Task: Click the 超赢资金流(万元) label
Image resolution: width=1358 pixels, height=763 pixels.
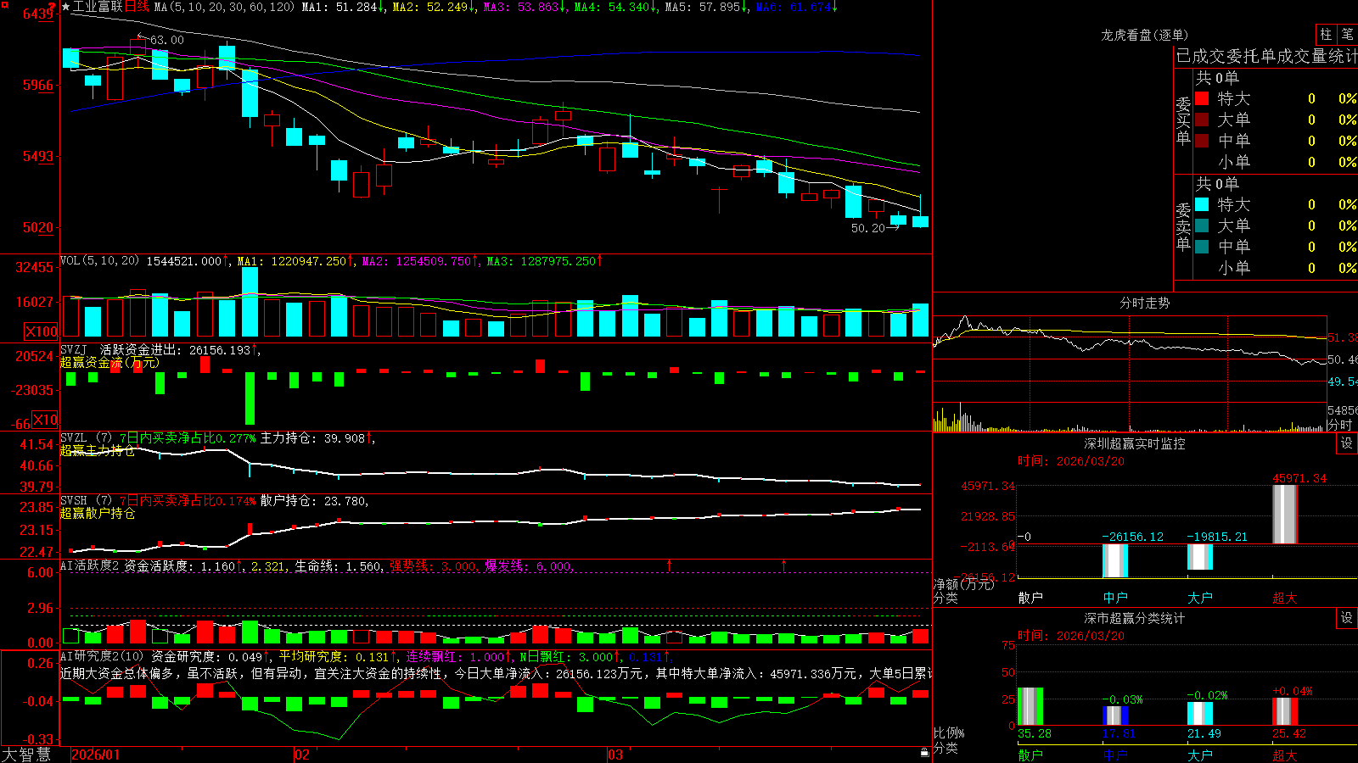Action: point(109,363)
